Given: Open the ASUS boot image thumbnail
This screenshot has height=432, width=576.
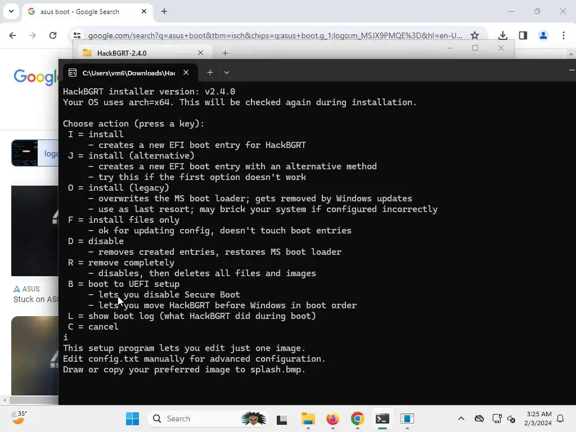Looking at the screenshot, I should (x=34, y=231).
